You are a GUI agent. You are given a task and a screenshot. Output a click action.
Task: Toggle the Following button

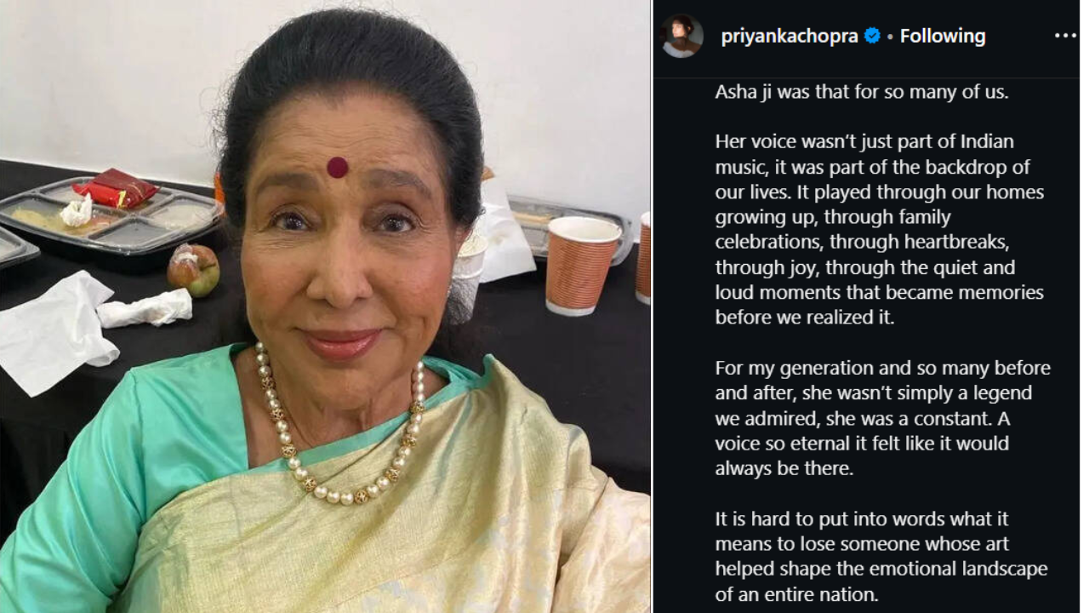(943, 36)
